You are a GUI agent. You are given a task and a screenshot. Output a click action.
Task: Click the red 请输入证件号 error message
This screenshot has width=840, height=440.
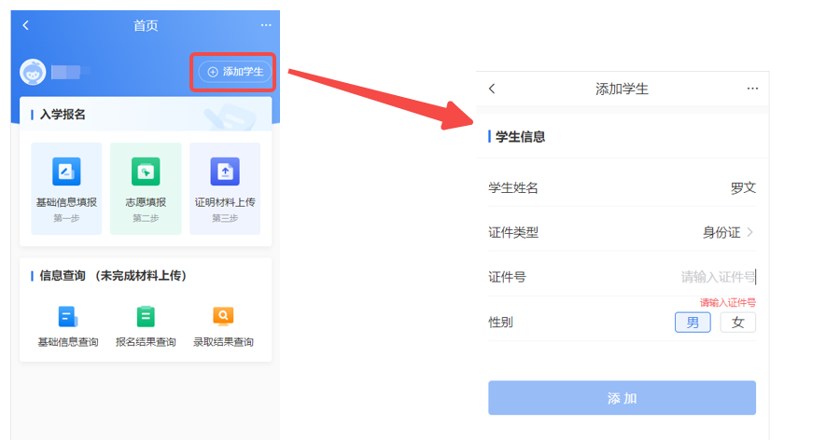(727, 302)
